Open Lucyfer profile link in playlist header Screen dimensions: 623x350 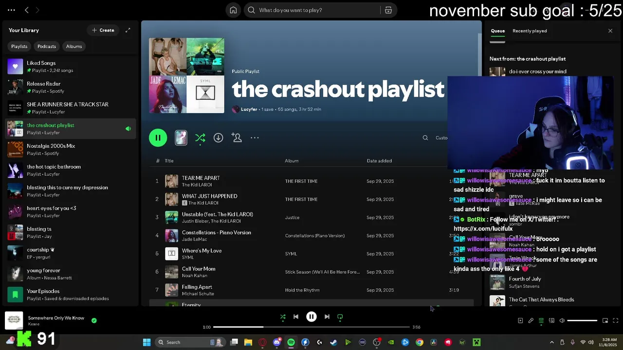tap(249, 109)
